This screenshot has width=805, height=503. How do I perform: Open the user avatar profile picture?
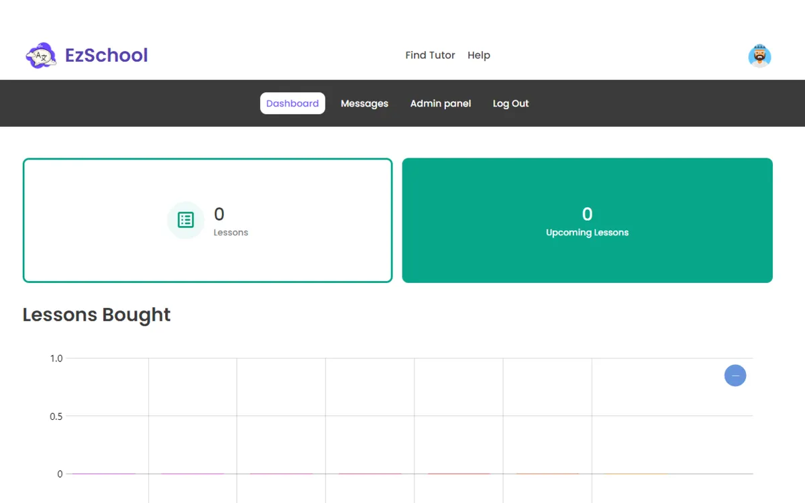pos(759,56)
